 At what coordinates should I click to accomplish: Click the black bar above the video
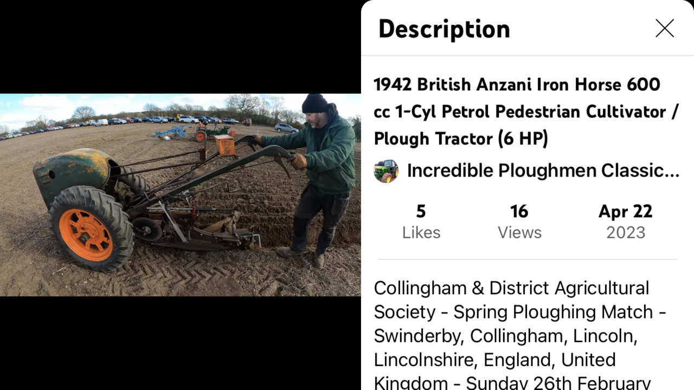pyautogui.click(x=181, y=47)
